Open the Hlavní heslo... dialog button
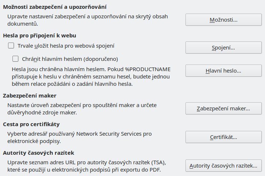The height and width of the screenshot is (176, 265). (223, 71)
